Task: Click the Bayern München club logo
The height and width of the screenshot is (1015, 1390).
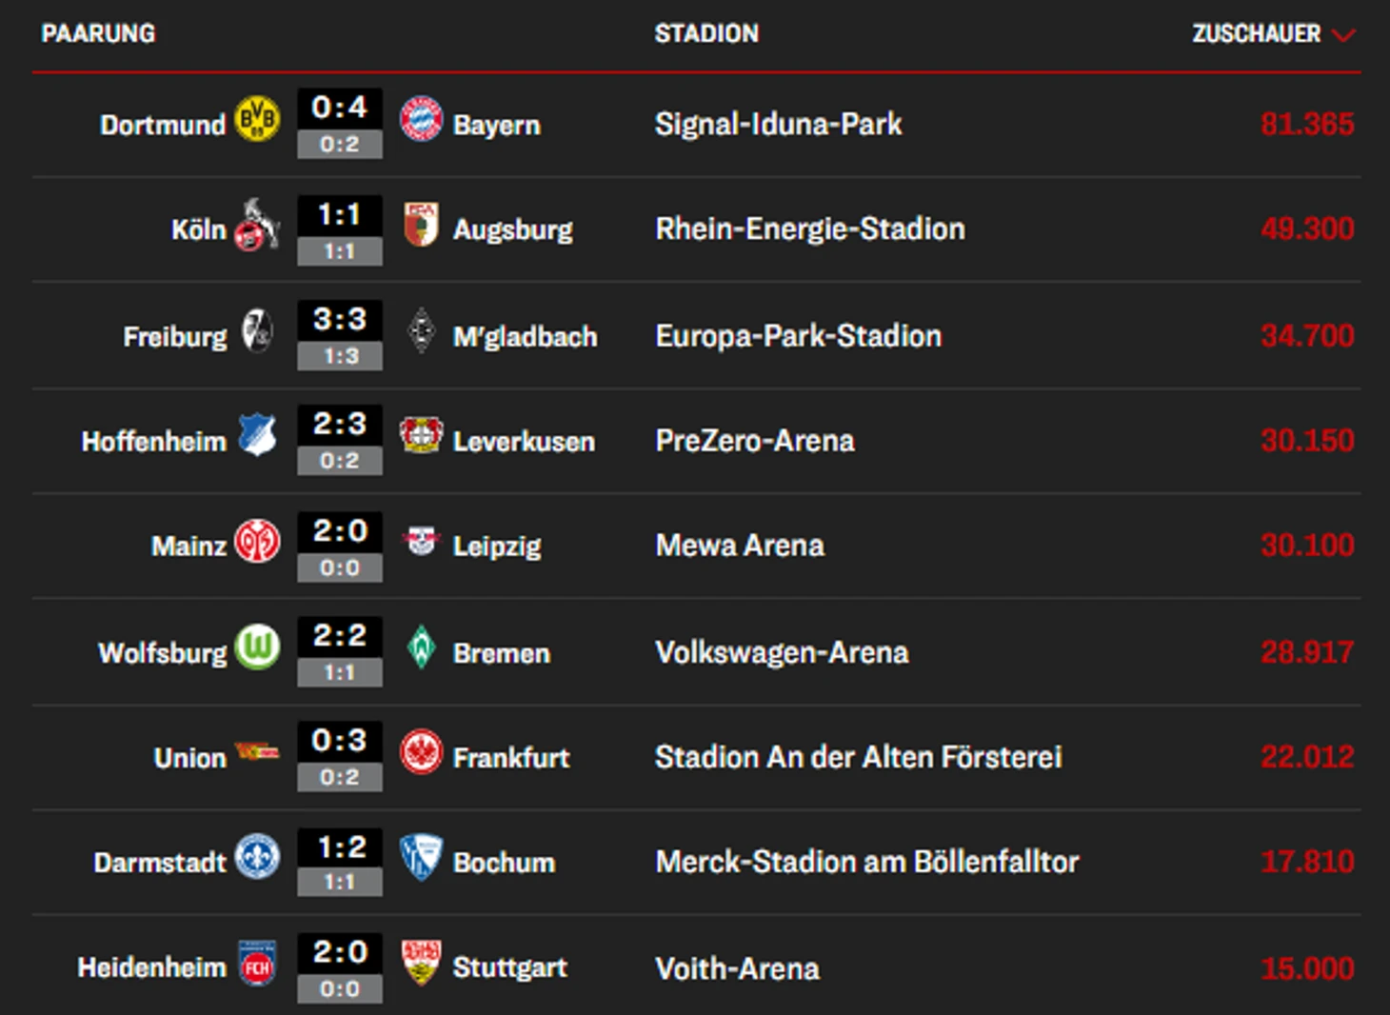Action: 421,119
